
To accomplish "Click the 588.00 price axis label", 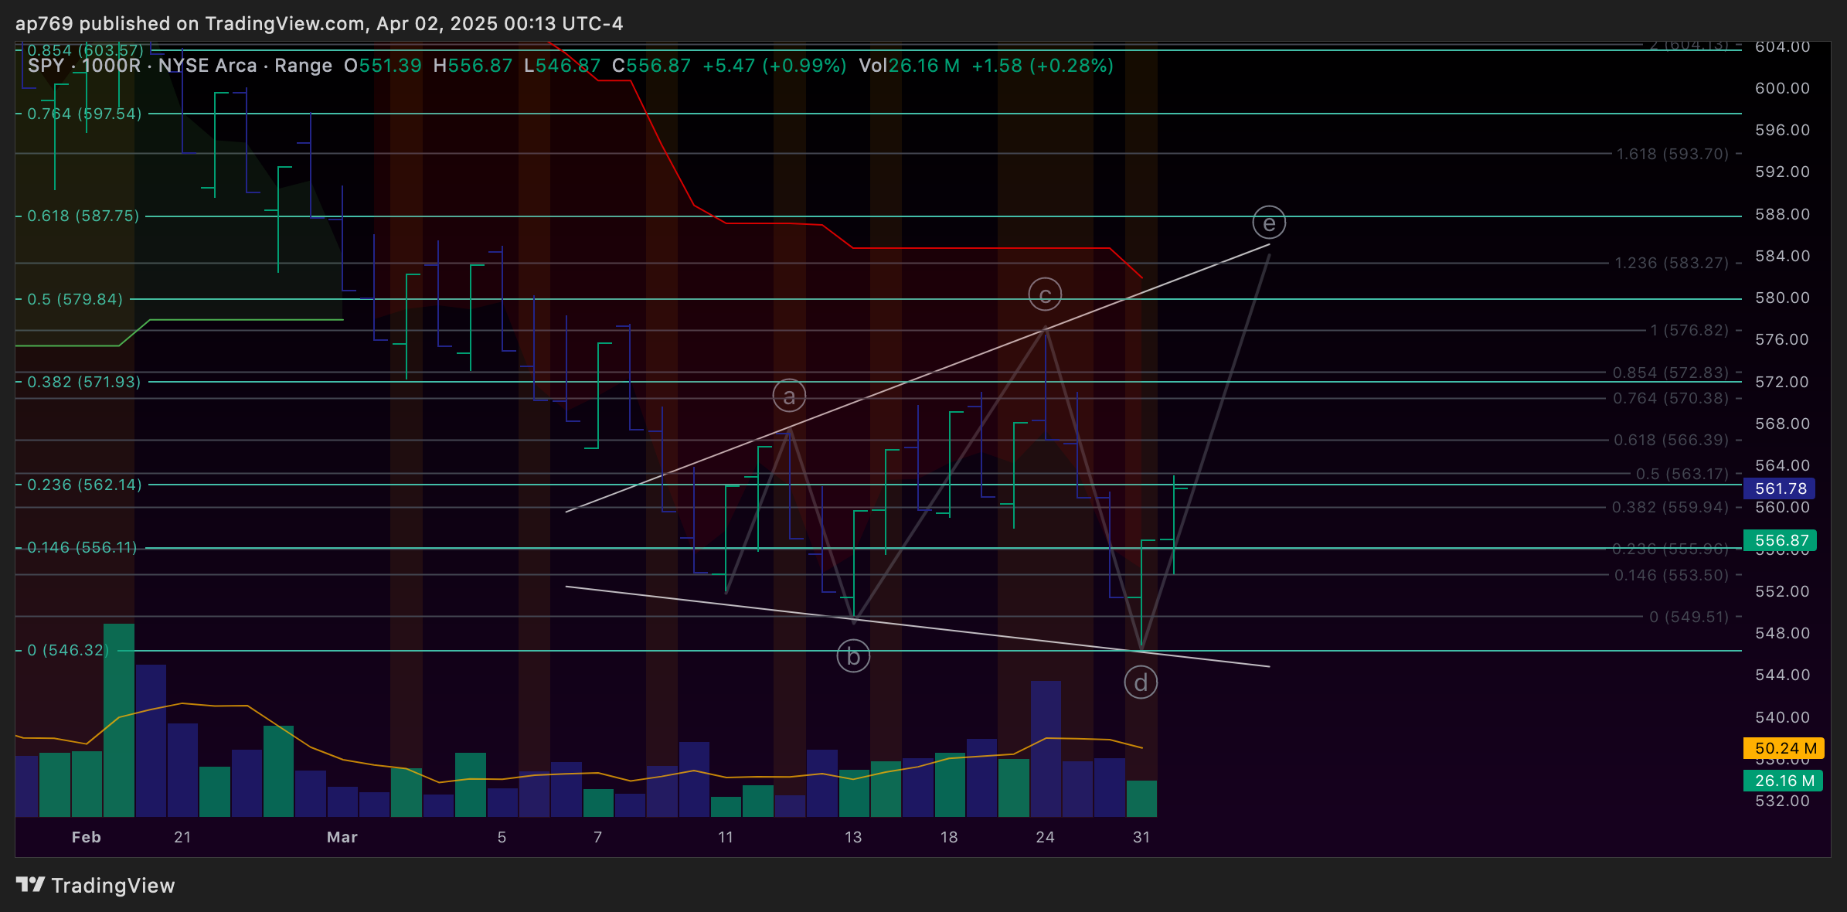I will coord(1782,214).
